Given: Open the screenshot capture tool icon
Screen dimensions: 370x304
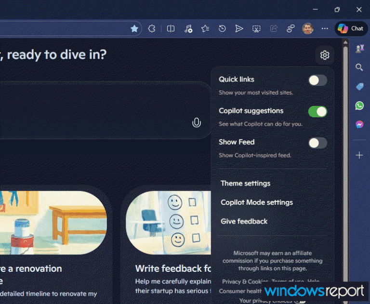Looking at the screenshot, I should point(256,29).
